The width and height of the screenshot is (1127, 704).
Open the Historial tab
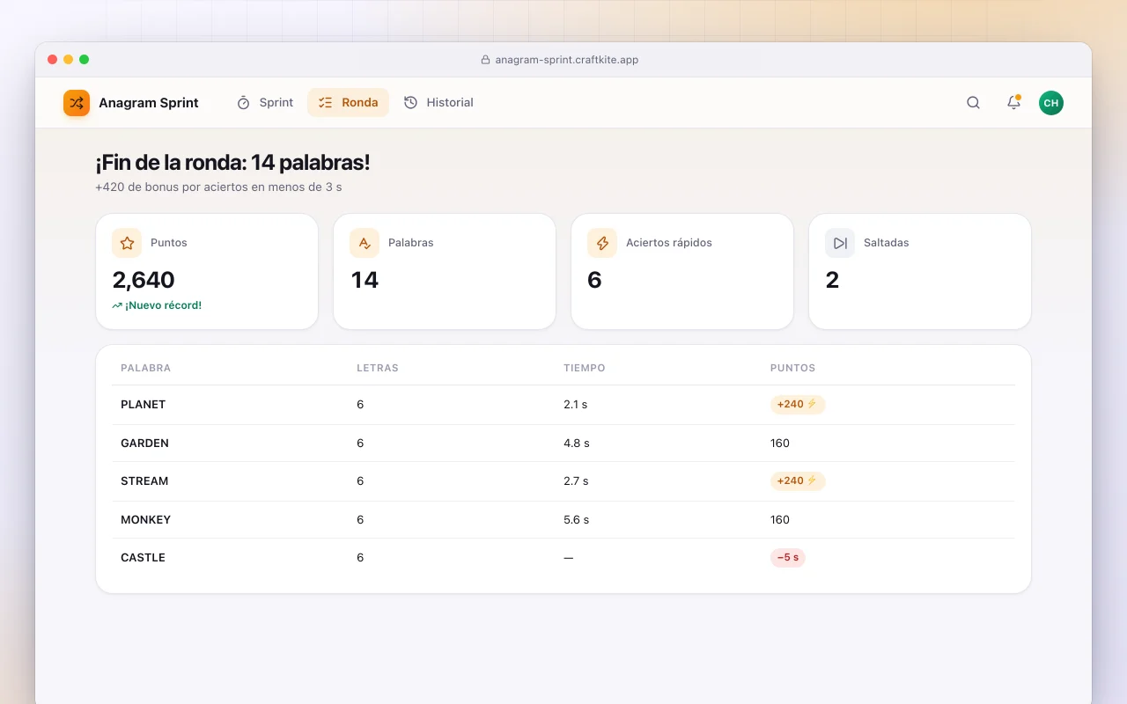coord(438,103)
